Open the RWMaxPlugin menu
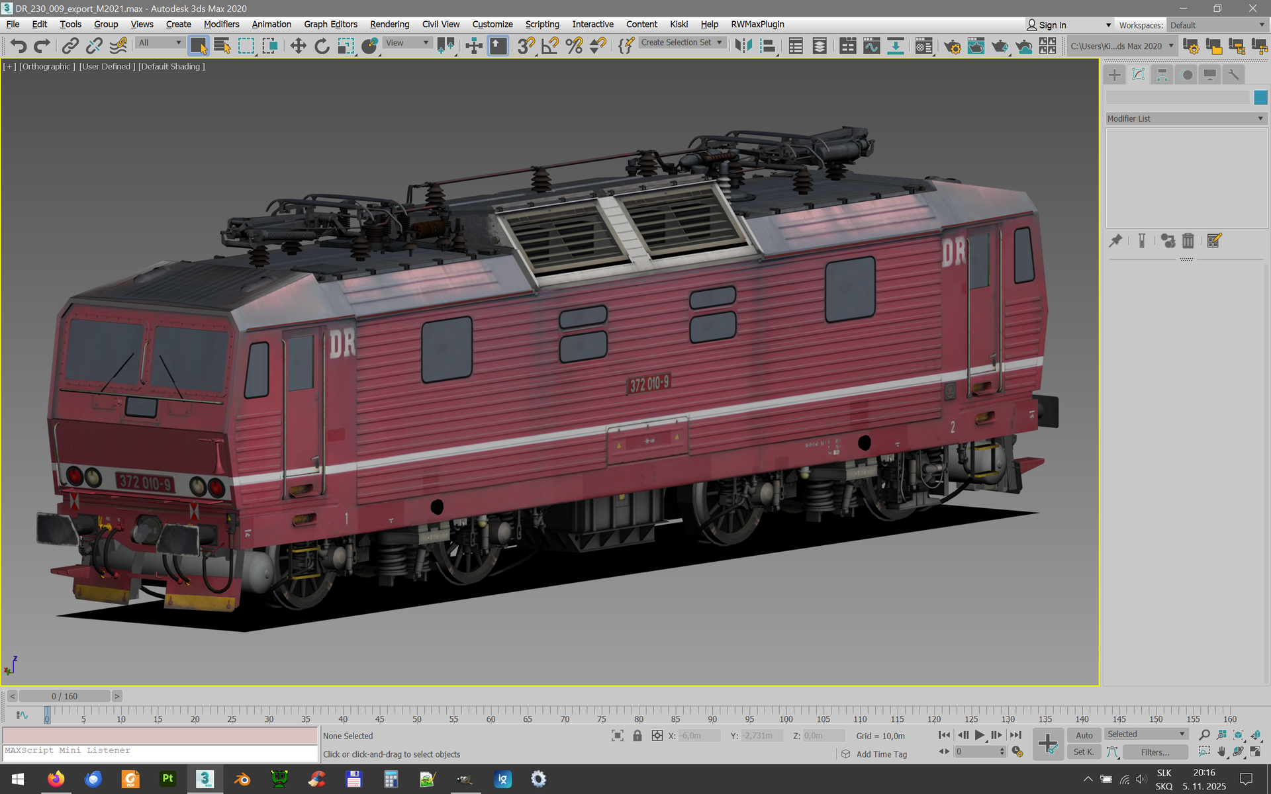Image resolution: width=1271 pixels, height=794 pixels. [x=757, y=24]
